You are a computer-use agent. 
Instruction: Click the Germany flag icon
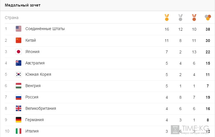[19, 120]
